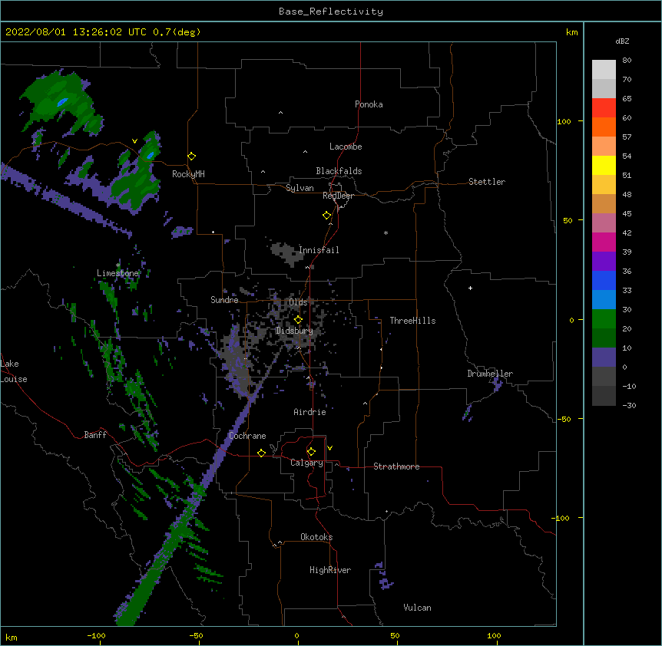Click the light blue 30-33 dBZ legend swatch
The width and height of the screenshot is (662, 646).
point(604,300)
